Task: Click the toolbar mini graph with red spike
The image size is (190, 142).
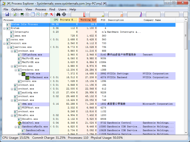Action: (78, 14)
